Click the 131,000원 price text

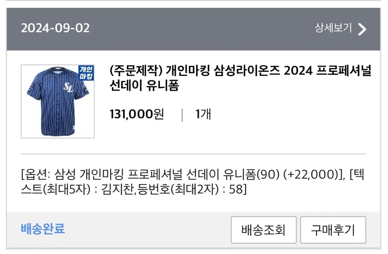click(x=137, y=114)
